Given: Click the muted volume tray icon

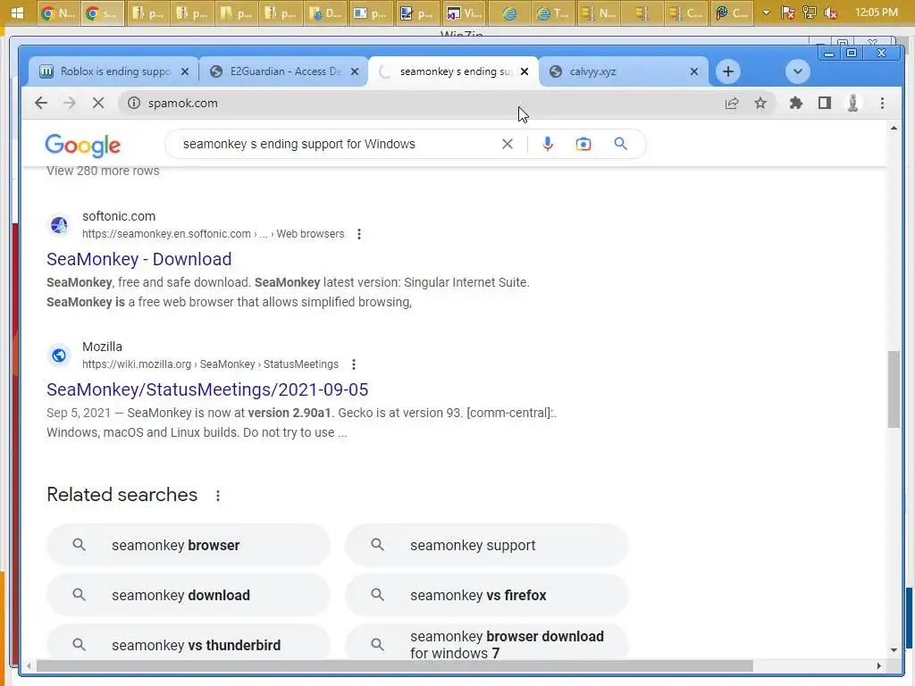Looking at the screenshot, I should pos(831,13).
